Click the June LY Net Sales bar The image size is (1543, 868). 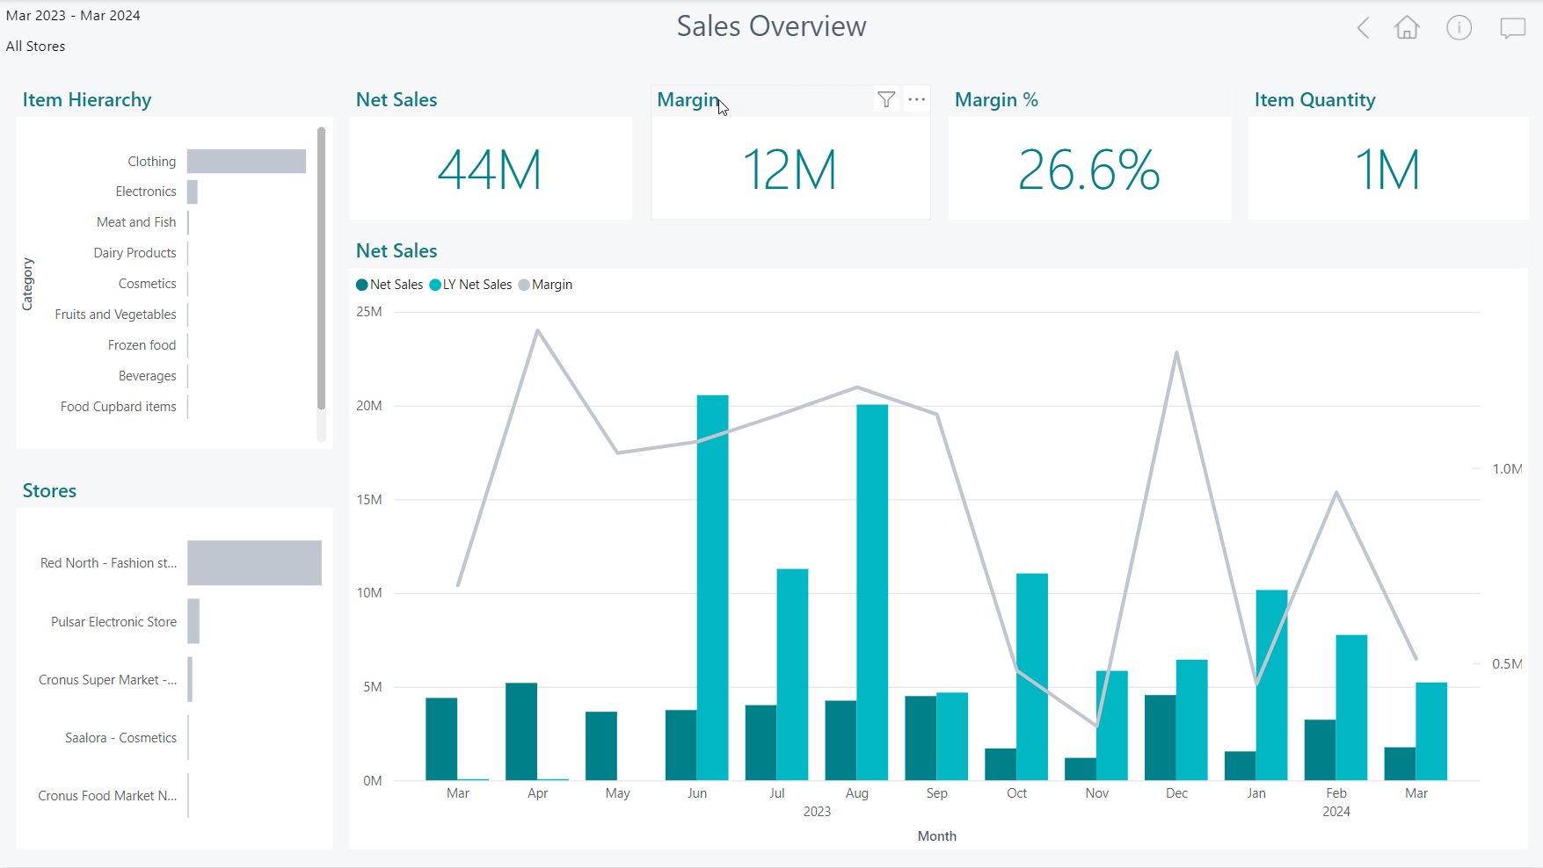tap(712, 589)
